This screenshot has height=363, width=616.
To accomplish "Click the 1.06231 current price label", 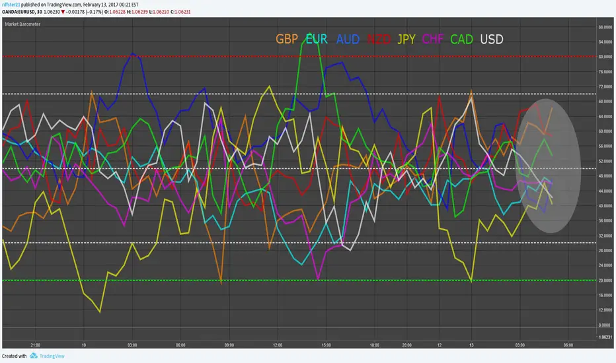I will point(604,337).
